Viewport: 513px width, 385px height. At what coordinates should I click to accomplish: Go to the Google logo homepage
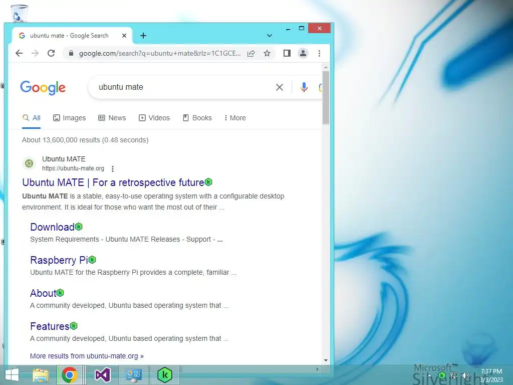(43, 88)
